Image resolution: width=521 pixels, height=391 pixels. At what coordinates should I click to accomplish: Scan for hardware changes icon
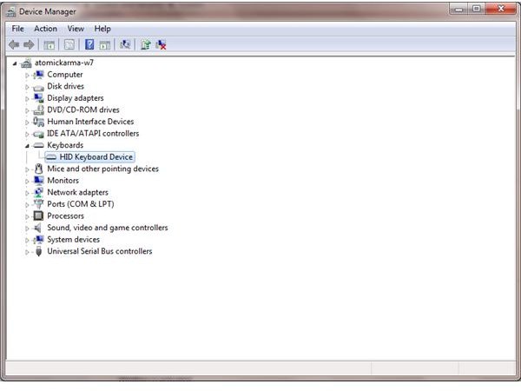[125, 44]
